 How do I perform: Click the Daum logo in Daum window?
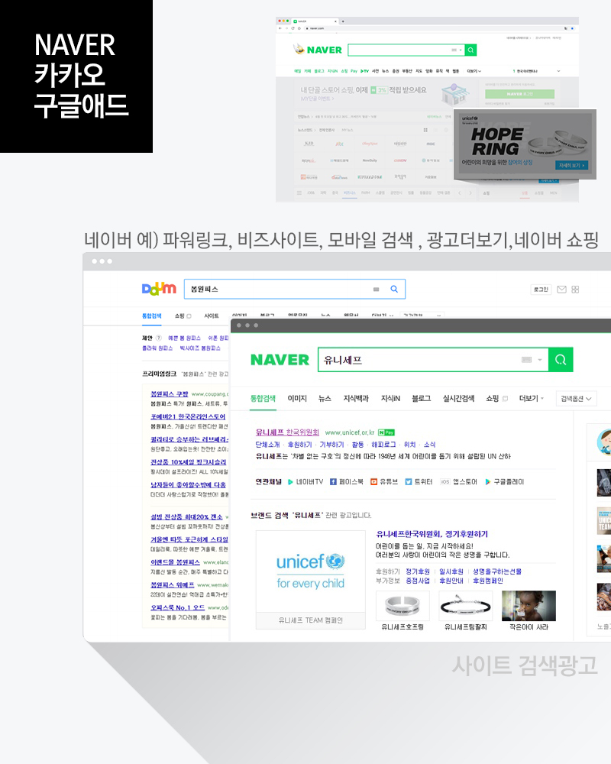159,289
